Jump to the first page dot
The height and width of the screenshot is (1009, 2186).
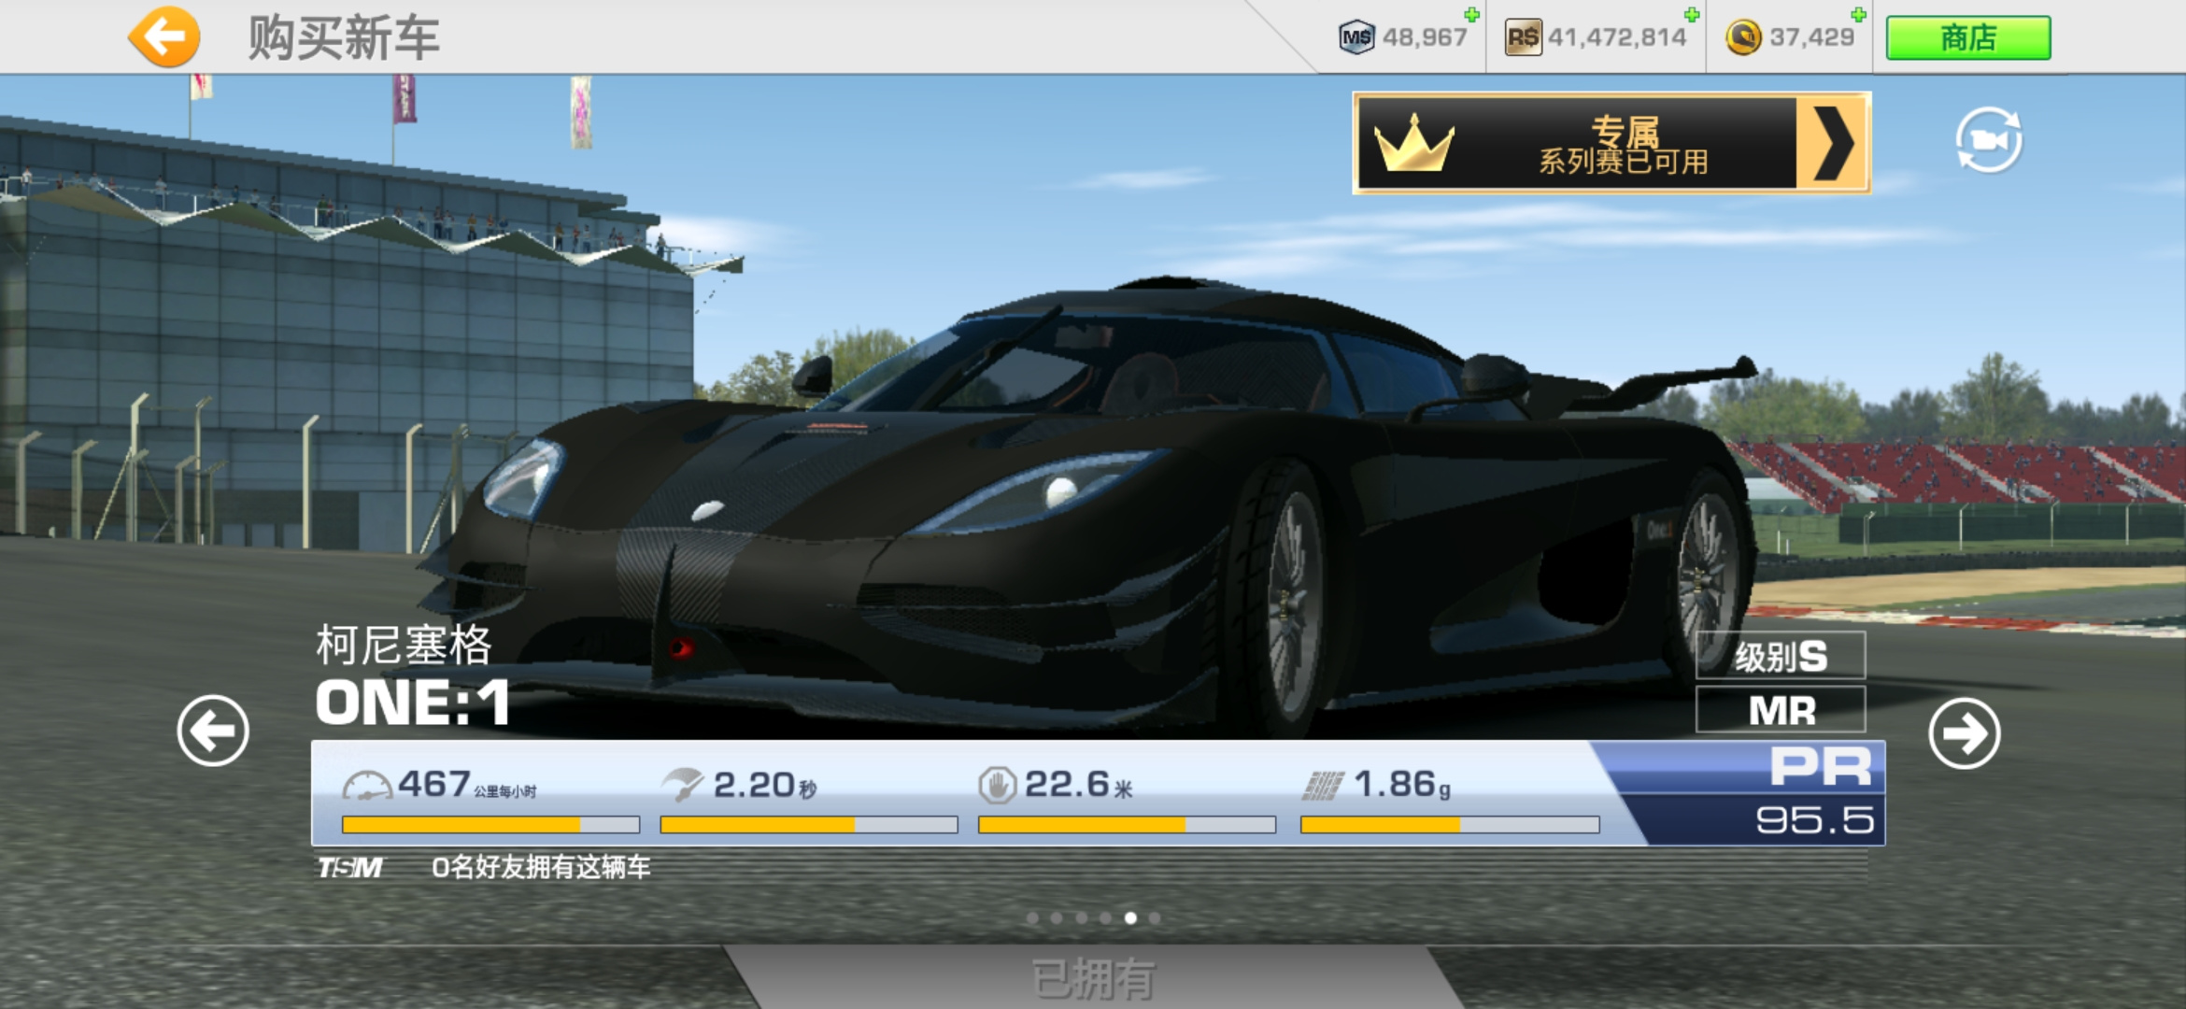(1032, 918)
